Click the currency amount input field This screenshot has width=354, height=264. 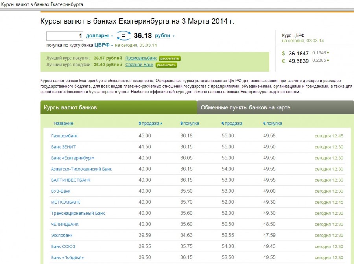point(65,36)
